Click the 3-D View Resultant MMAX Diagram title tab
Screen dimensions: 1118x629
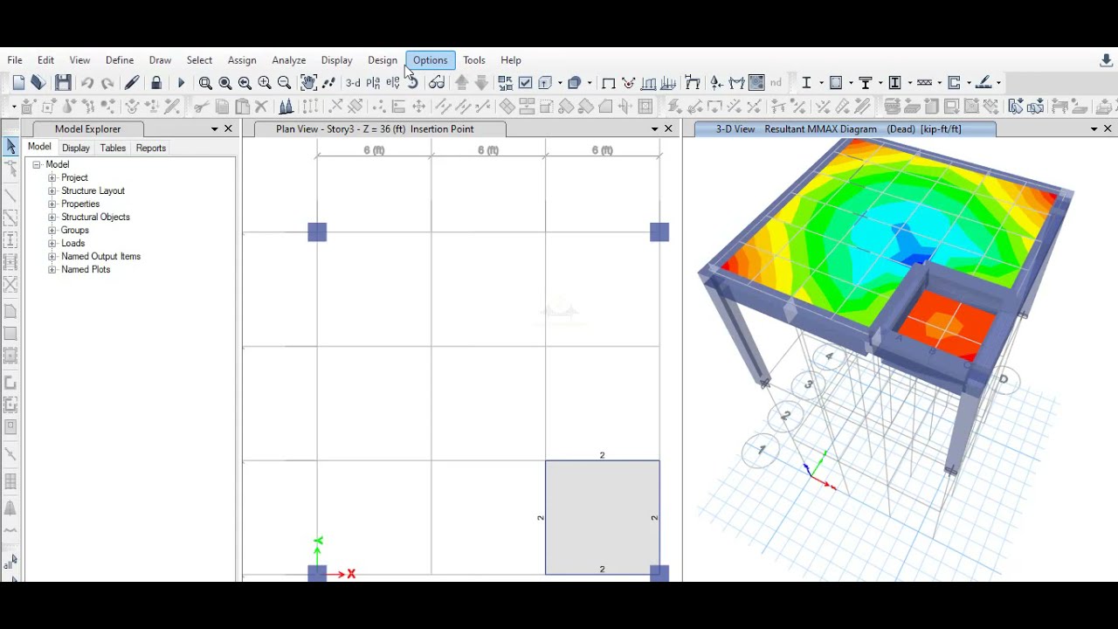845,129
